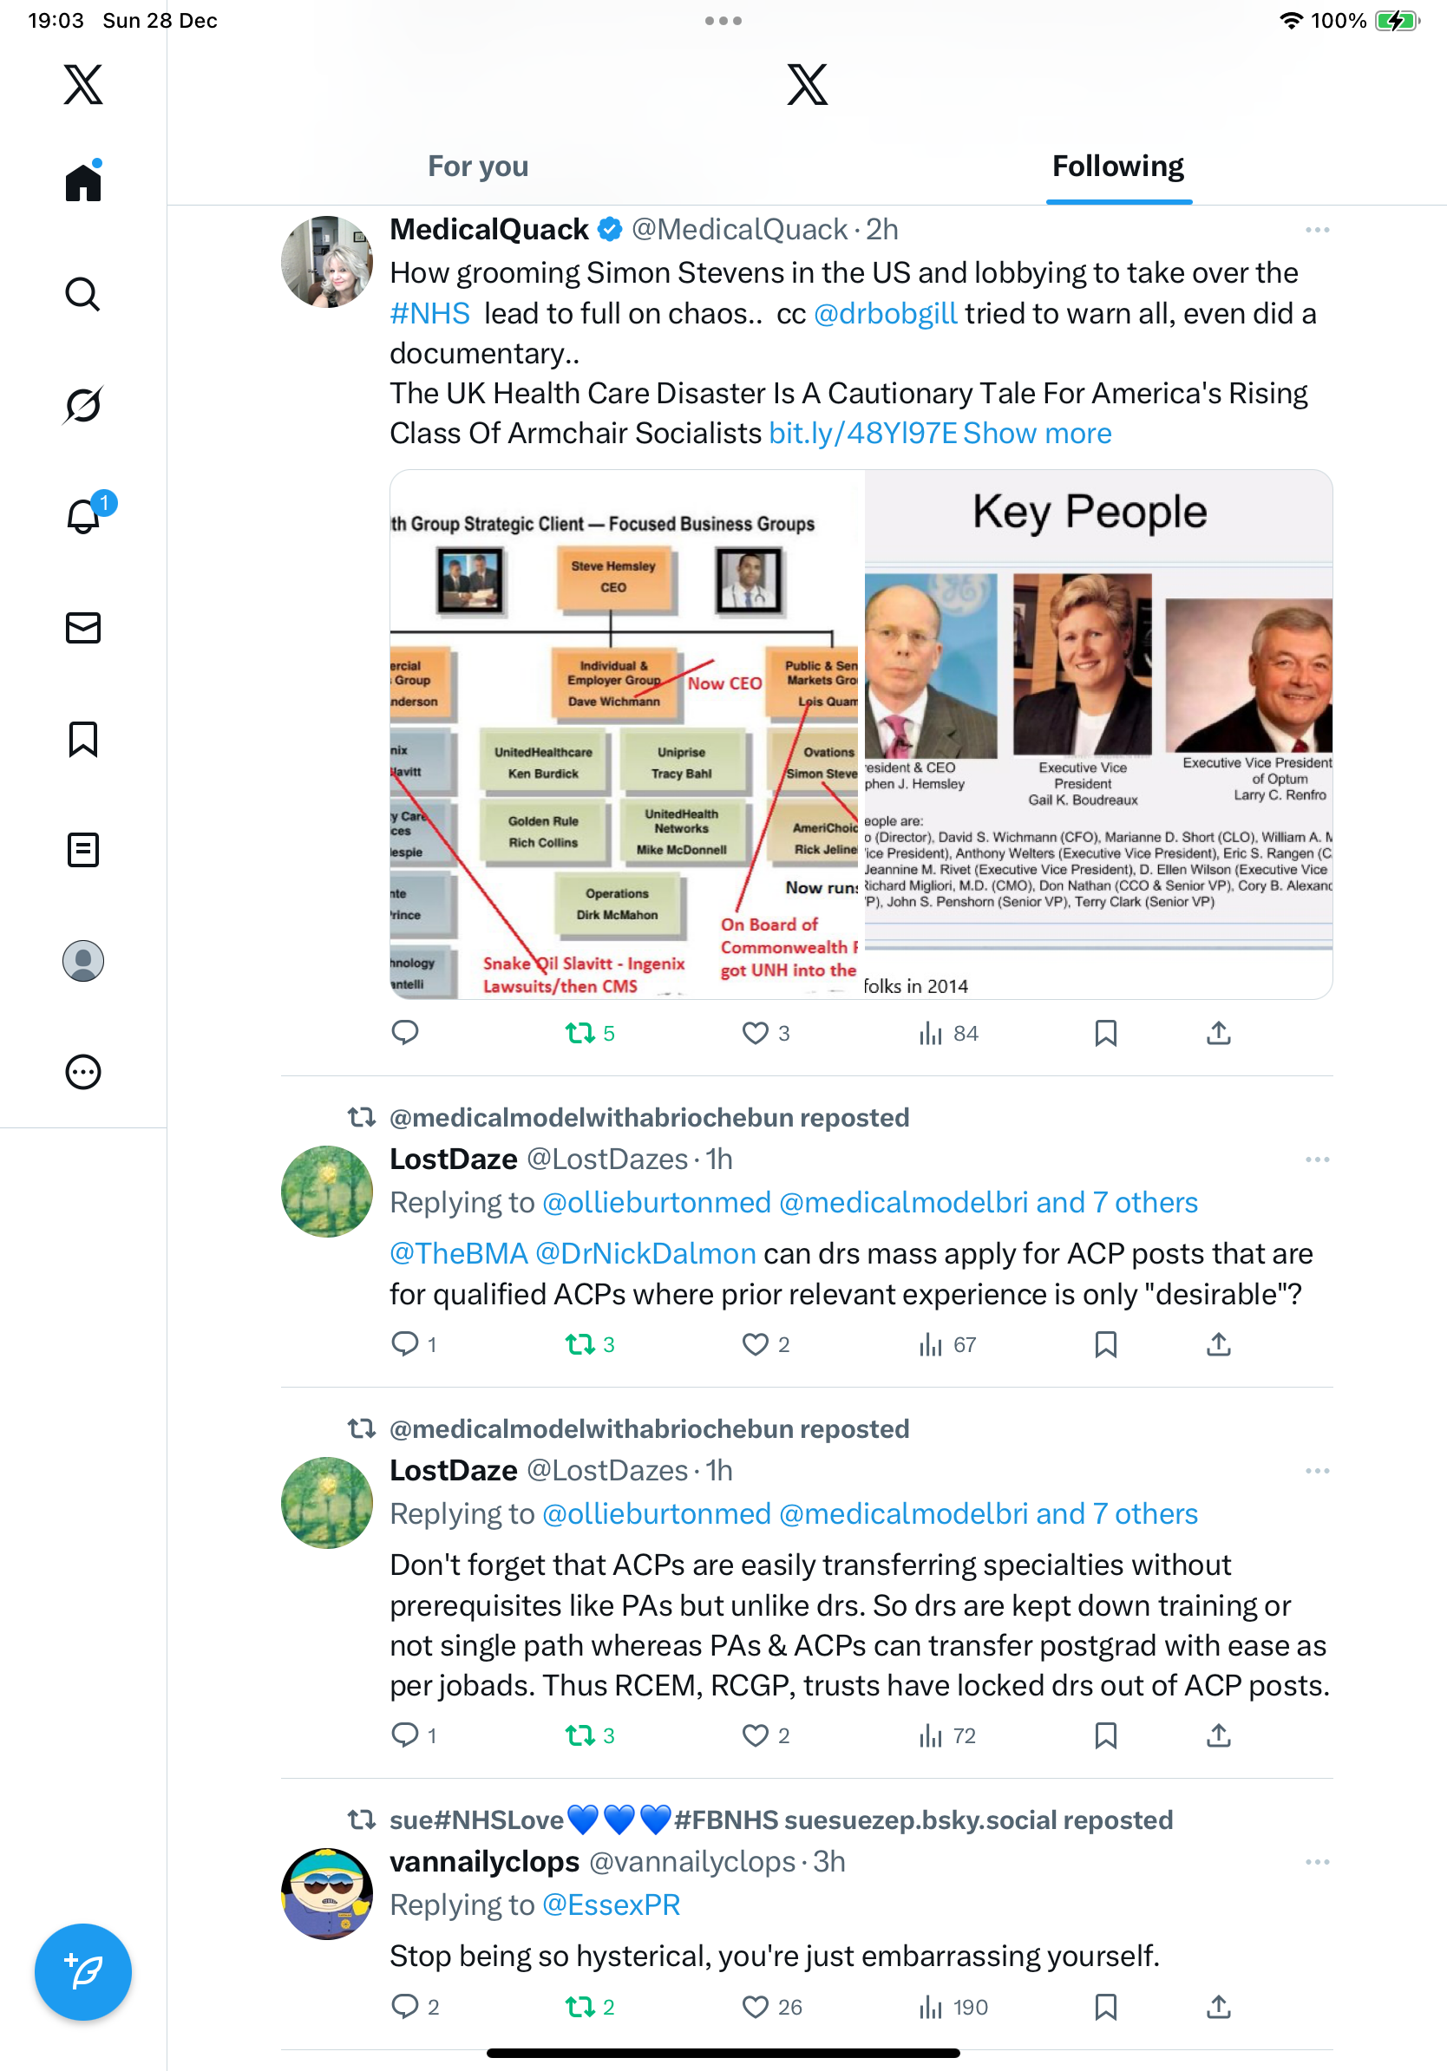Open the @drbobgill mention
Screen dimensions: 1447x2071
pos(885,313)
